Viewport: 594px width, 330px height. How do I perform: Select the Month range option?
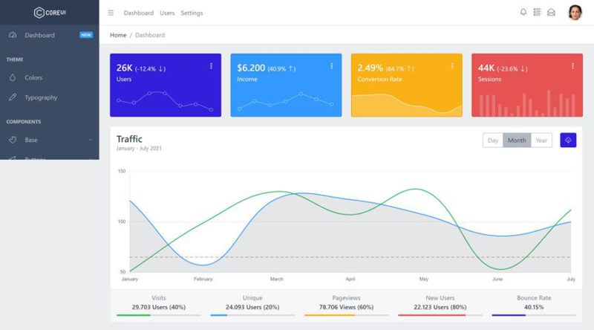tap(517, 140)
